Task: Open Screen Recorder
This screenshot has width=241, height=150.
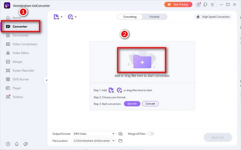Action: (x=20, y=71)
